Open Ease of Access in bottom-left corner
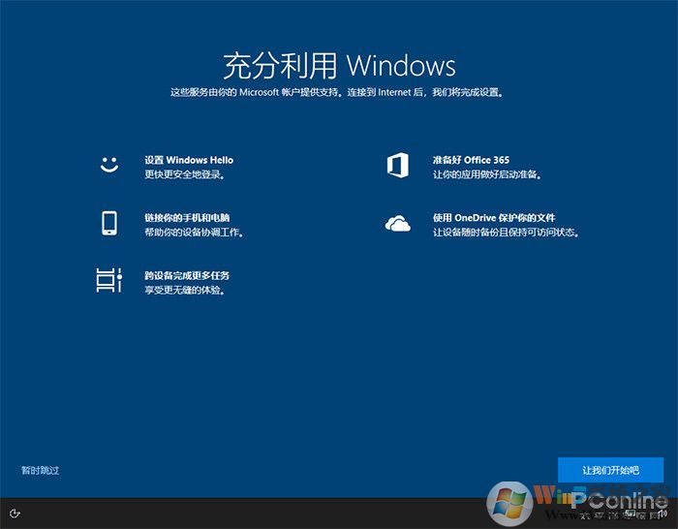 (x=15, y=513)
